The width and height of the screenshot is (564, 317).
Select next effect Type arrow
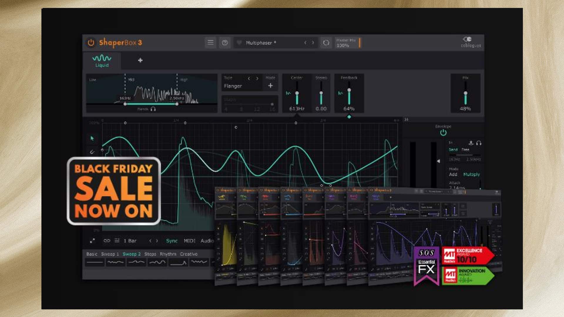point(257,78)
